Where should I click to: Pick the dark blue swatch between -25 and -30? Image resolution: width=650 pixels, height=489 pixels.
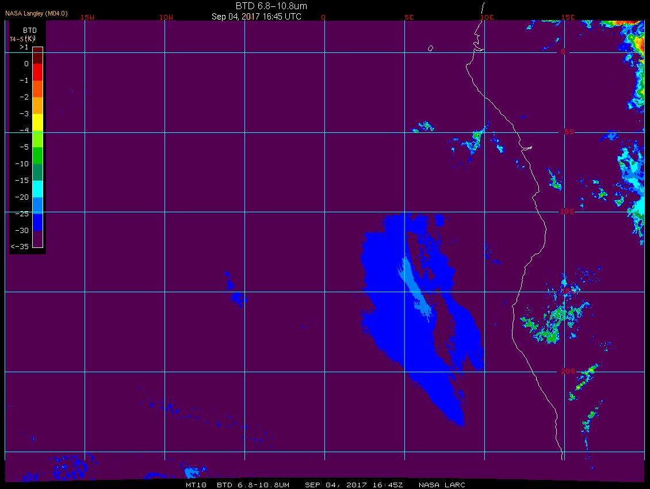click(38, 222)
